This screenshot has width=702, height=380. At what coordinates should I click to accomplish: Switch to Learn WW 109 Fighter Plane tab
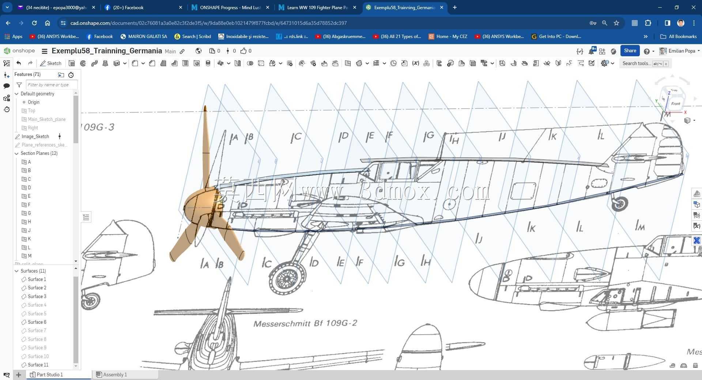317,7
